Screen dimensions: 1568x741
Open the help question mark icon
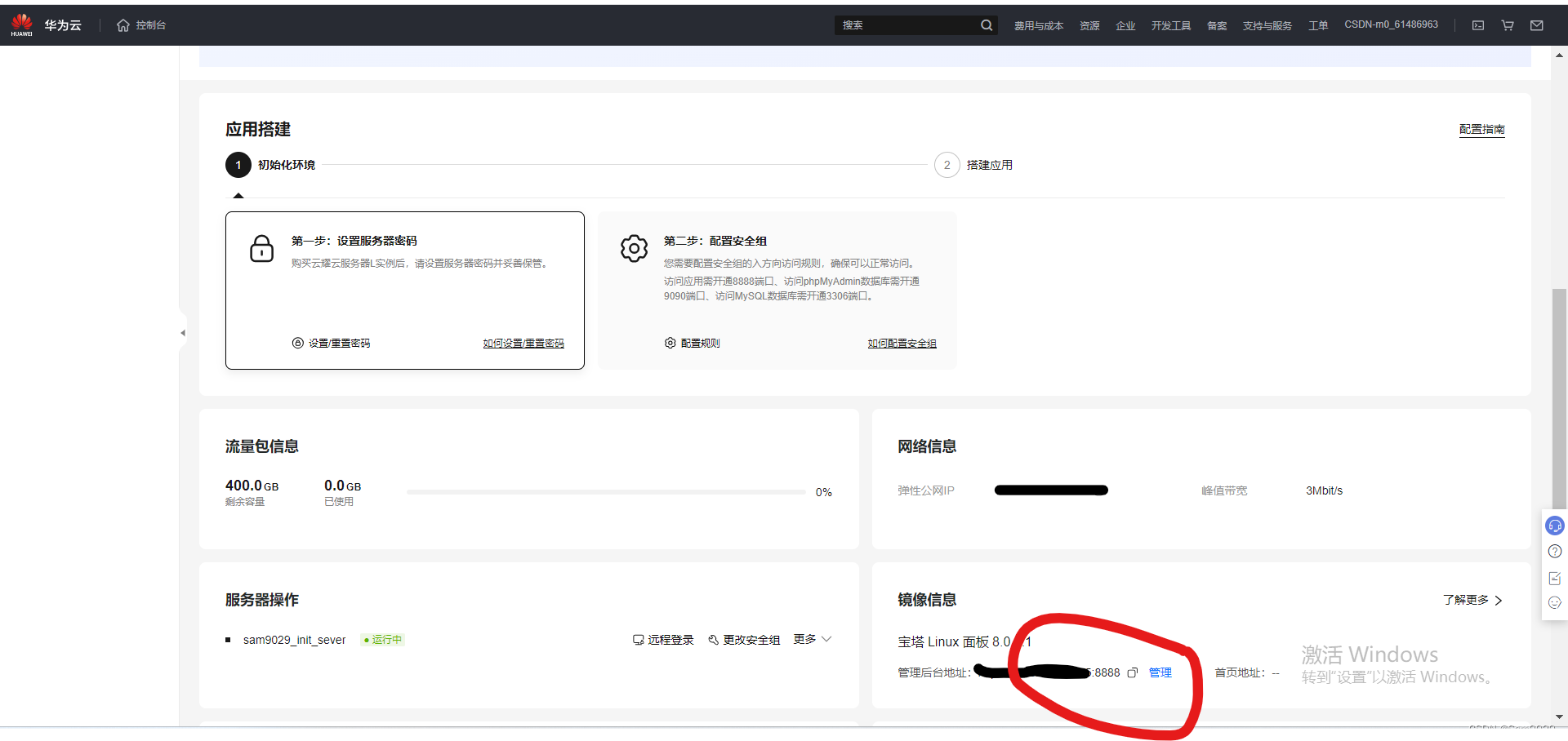point(1555,552)
